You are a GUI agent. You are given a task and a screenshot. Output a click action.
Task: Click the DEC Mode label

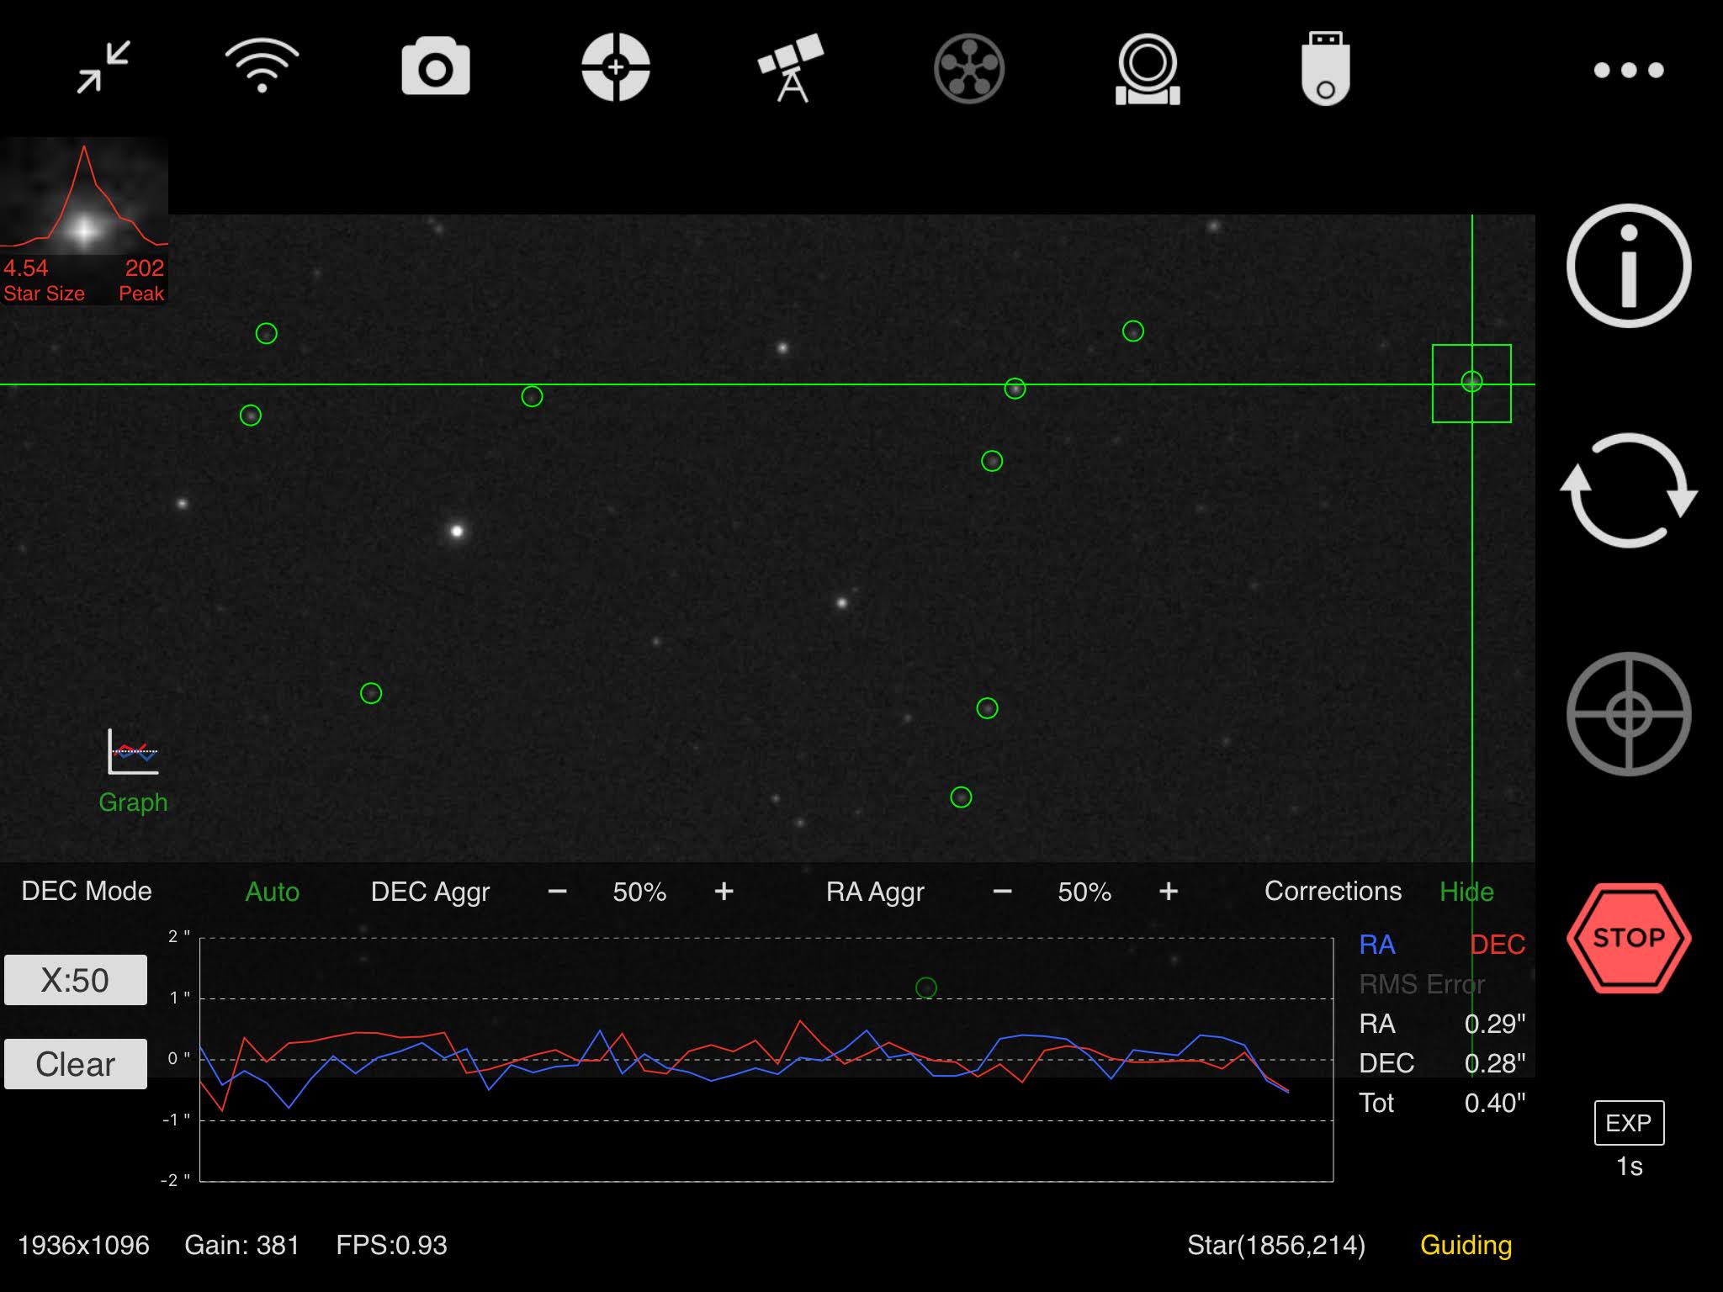click(x=87, y=891)
